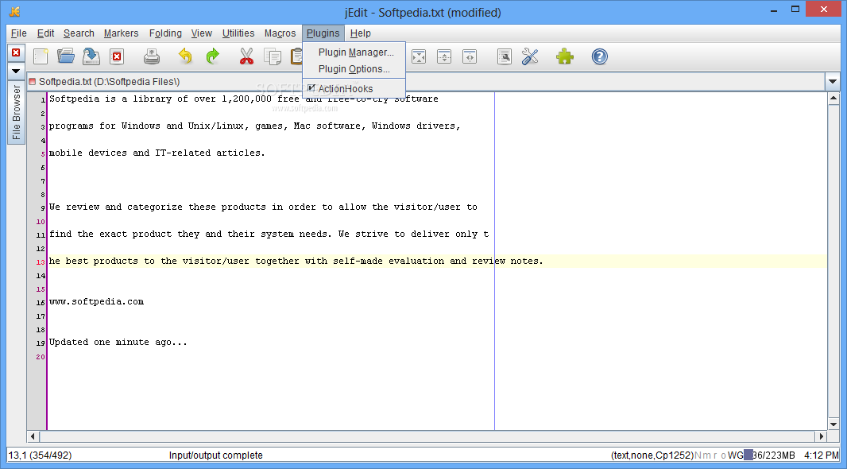Image resolution: width=847 pixels, height=469 pixels.
Task: Click the text 'mobile devices and IT-related articles.'
Action: coord(157,153)
